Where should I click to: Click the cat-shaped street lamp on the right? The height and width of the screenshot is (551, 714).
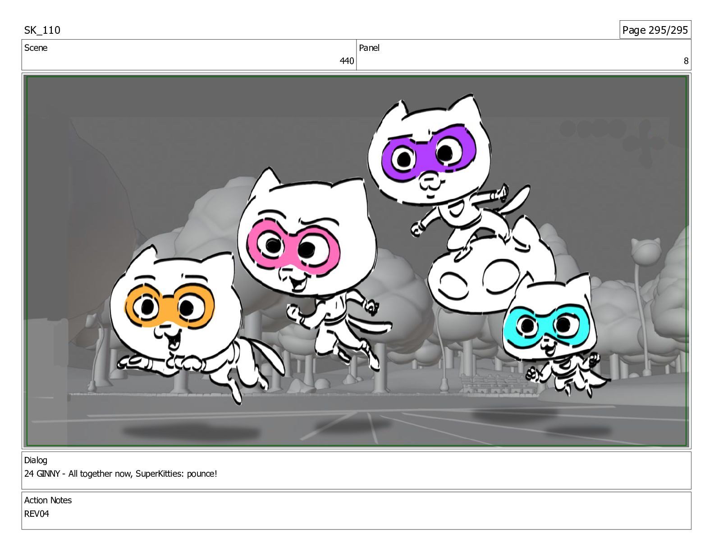tap(645, 306)
